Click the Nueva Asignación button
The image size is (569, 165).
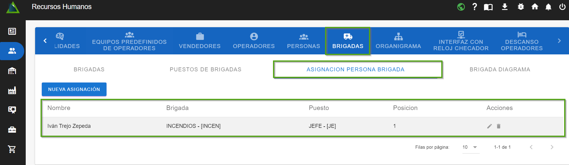[74, 89]
